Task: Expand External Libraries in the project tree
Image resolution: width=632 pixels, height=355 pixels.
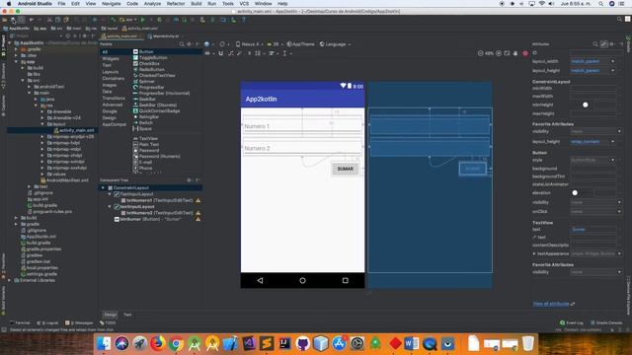Action: (10, 280)
